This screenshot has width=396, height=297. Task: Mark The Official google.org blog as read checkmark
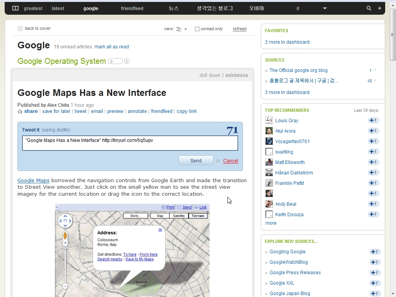[375, 70]
